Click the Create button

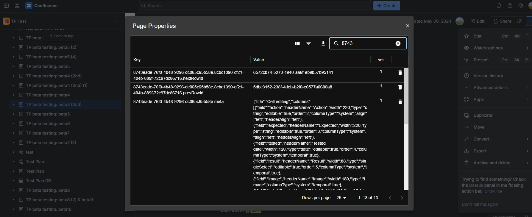click(x=386, y=6)
